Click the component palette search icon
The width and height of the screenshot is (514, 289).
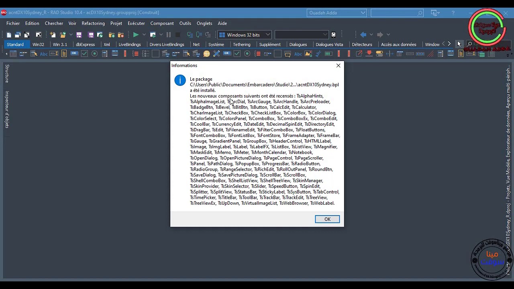(470, 45)
